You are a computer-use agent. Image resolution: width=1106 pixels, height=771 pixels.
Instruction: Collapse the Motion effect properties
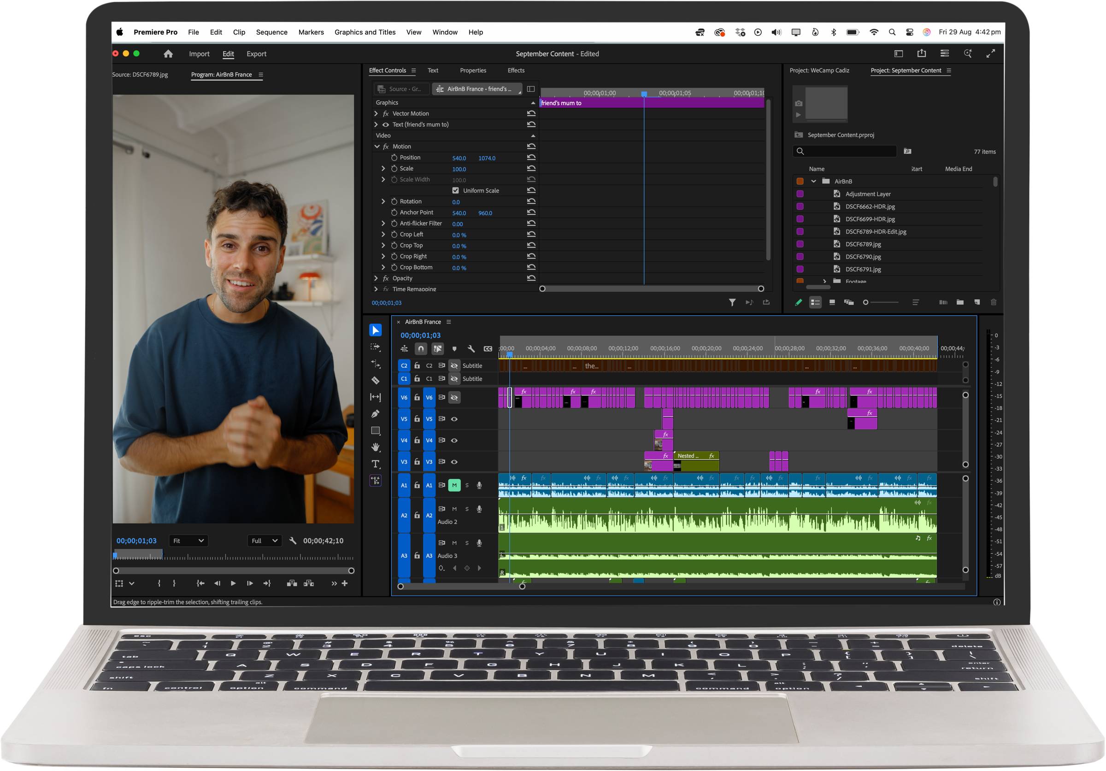[x=377, y=147]
